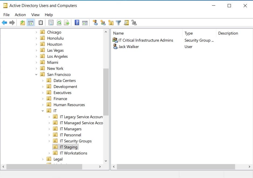Select the IT Personnel organizational unit
Screen dimensions: 253x178
(x=70, y=135)
